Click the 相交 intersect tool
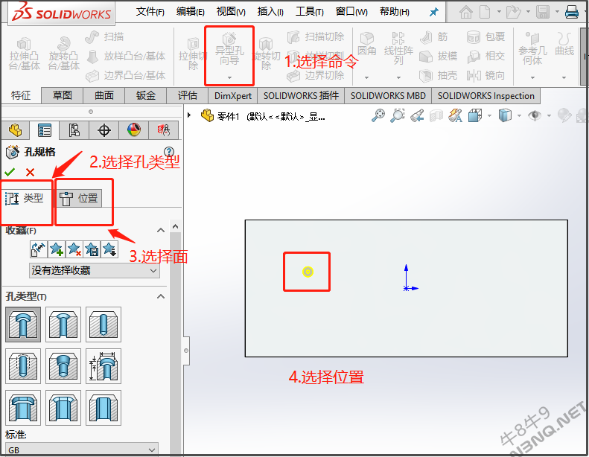 click(486, 57)
